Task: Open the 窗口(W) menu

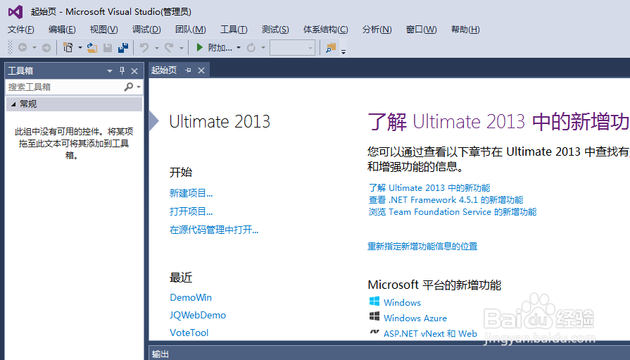Action: 421,30
